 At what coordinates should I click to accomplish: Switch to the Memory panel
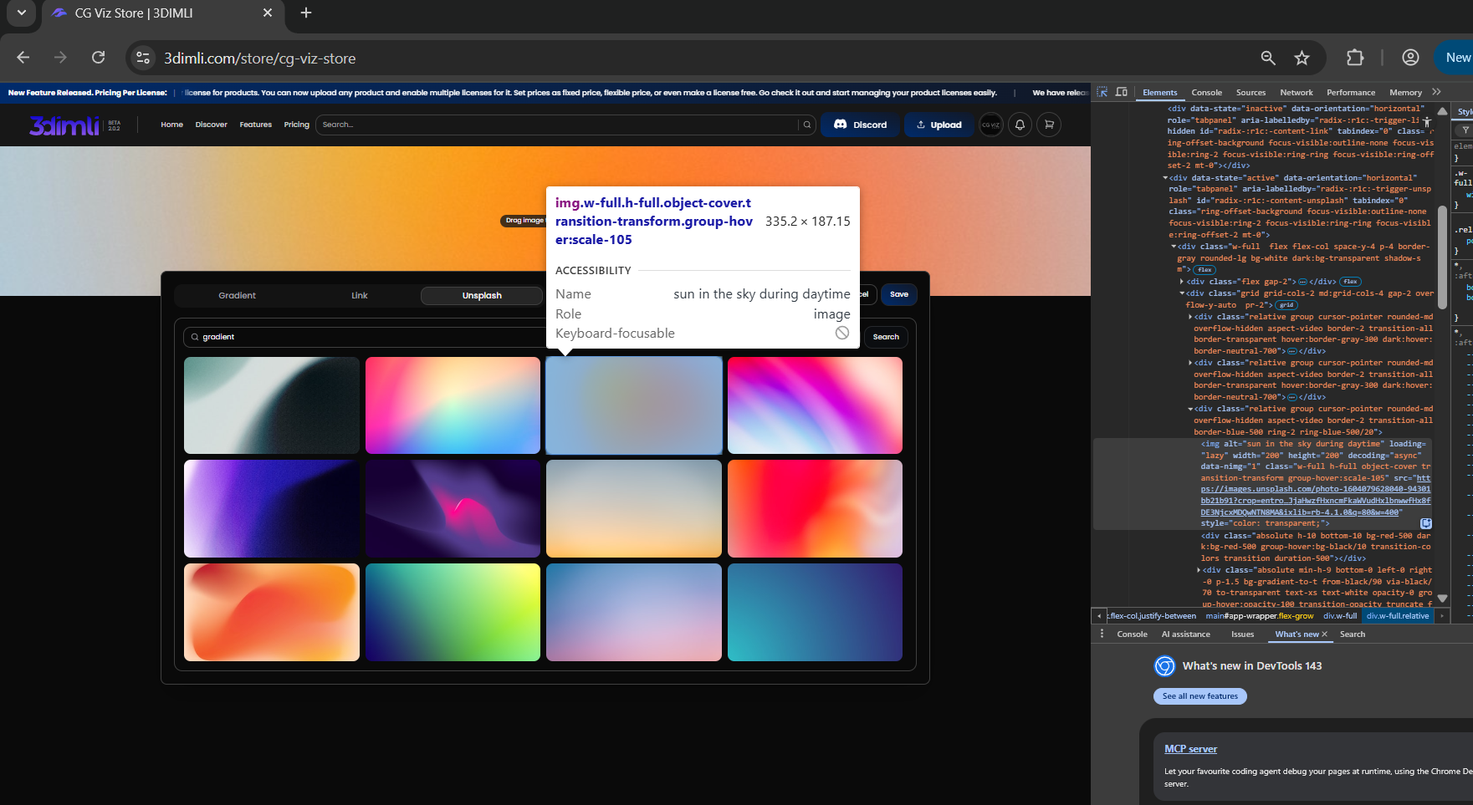pyautogui.click(x=1405, y=93)
